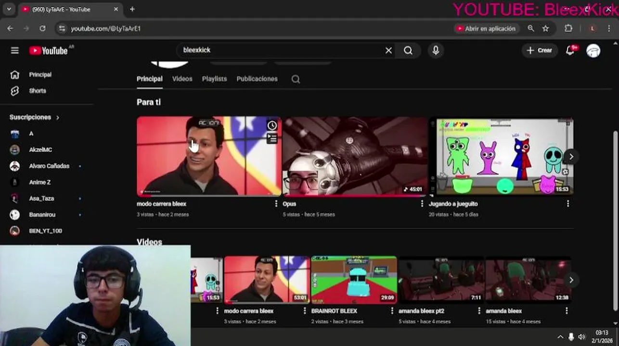Viewport: 619px width, 346px height.
Task: Open options menu for modo carrera bleex in Para ti
Action: 276,204
